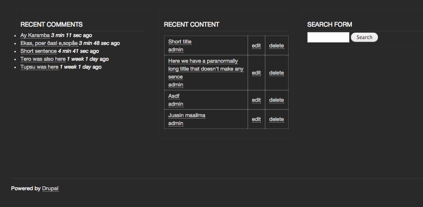Screen dimensions: 423x207
Task: Click the '3 min 48 sec' timestamp
Action: coord(94,43)
